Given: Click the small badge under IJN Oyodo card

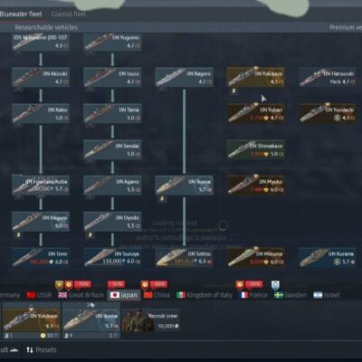Looking at the screenshot, I should point(90,234).
